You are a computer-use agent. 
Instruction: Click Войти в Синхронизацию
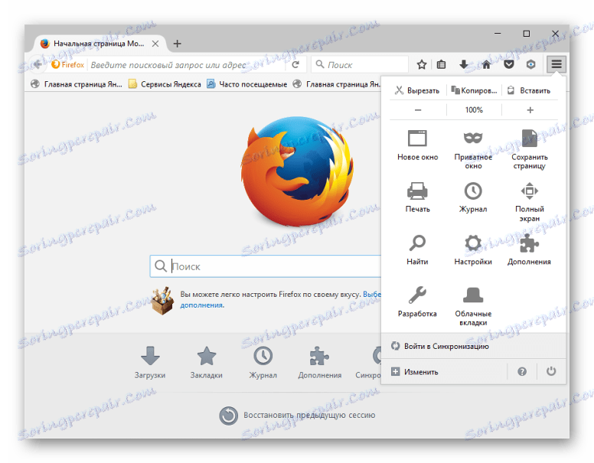tap(474, 346)
